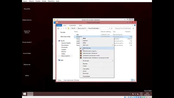Click the File Explorer taskbar button

coord(30,94)
